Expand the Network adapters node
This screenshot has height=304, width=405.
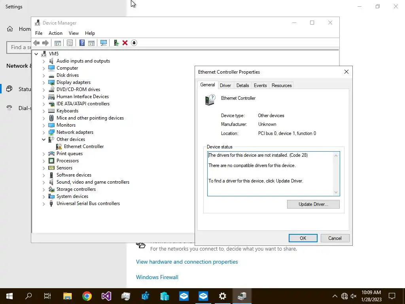(x=44, y=133)
